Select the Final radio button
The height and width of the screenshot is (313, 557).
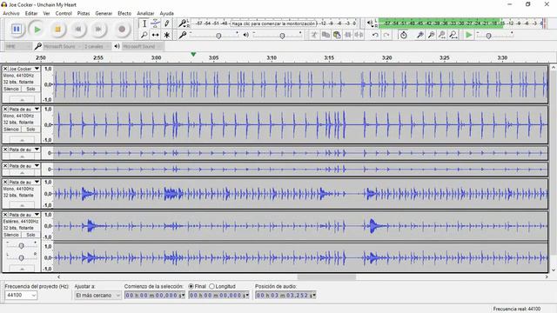coord(191,286)
